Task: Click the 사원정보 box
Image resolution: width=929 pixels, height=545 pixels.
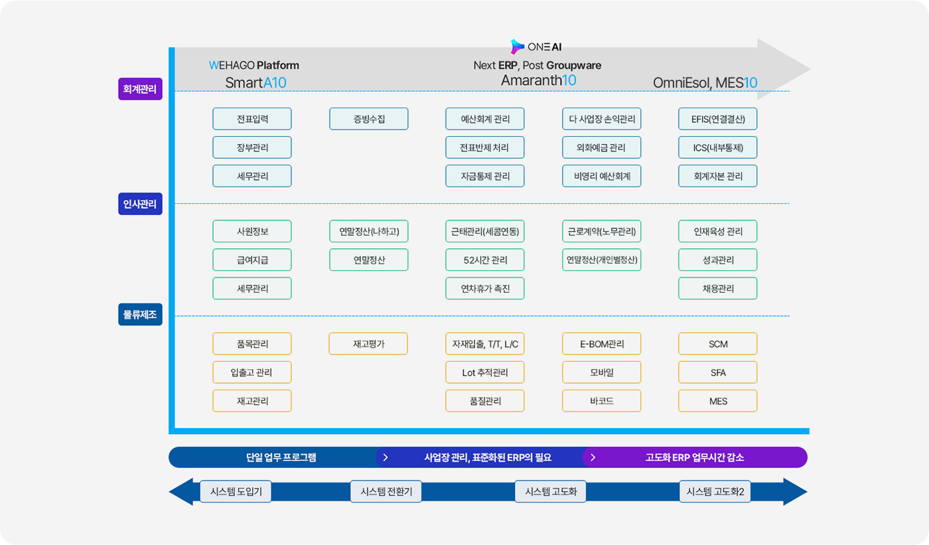Action: pos(252,231)
